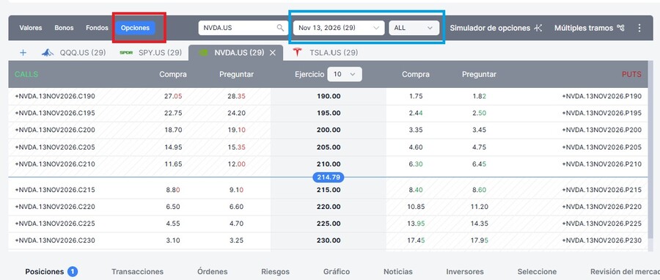Select put contract +NVDA.13NOV2026.P210

tap(602, 164)
